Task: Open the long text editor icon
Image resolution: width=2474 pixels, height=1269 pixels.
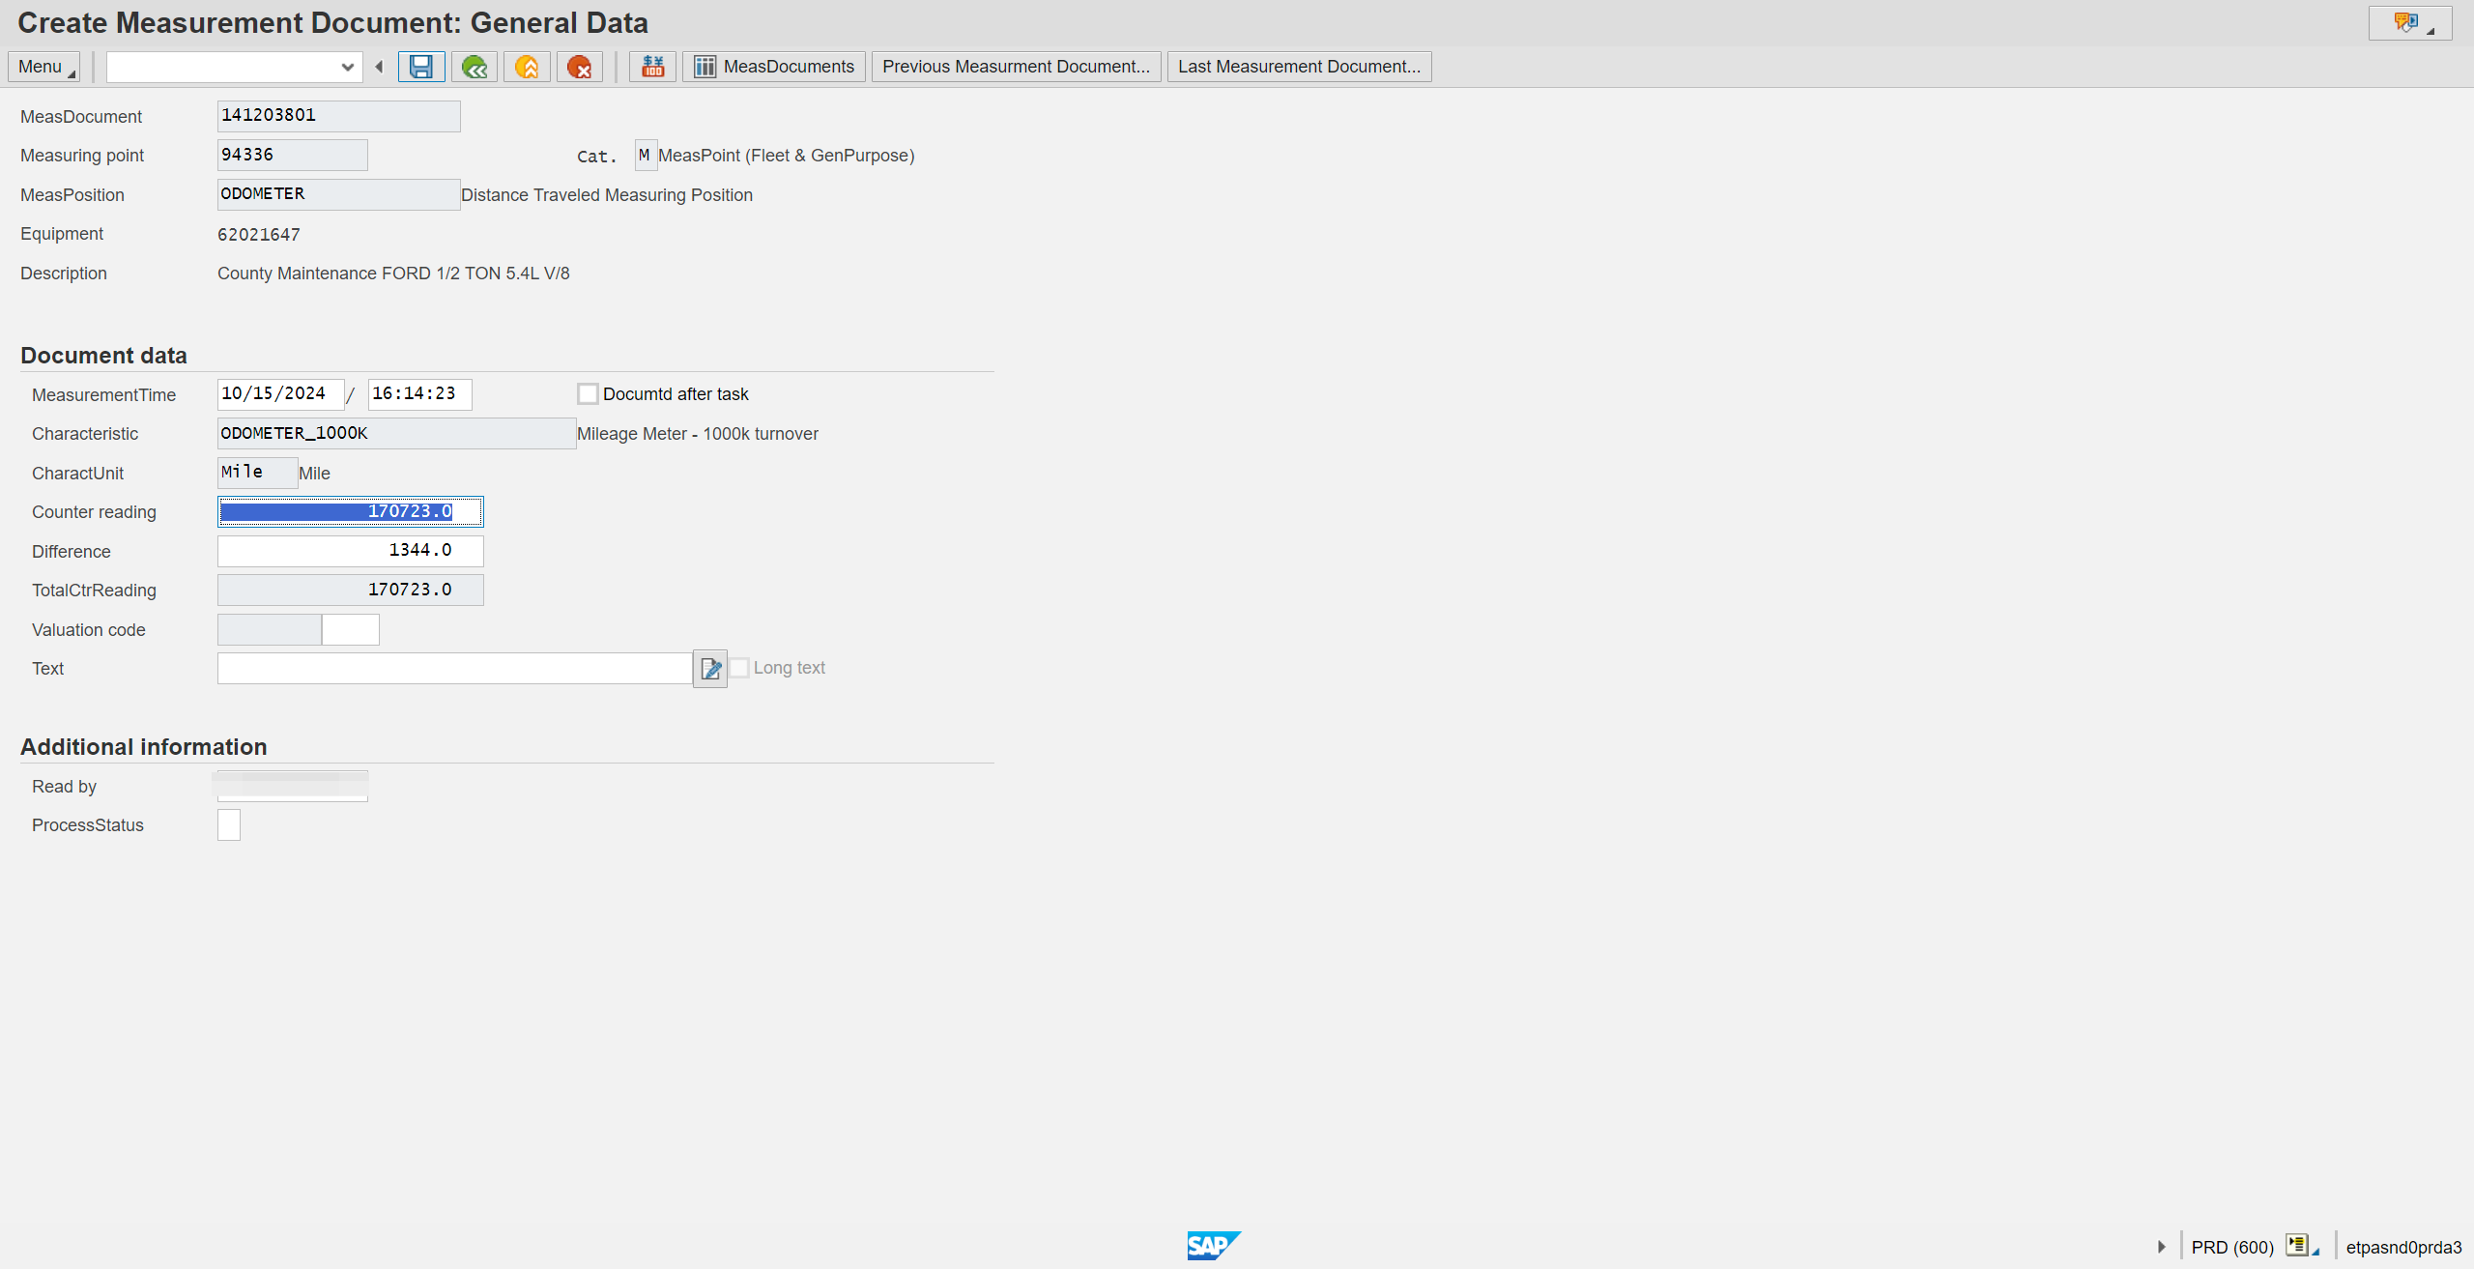Action: point(710,669)
